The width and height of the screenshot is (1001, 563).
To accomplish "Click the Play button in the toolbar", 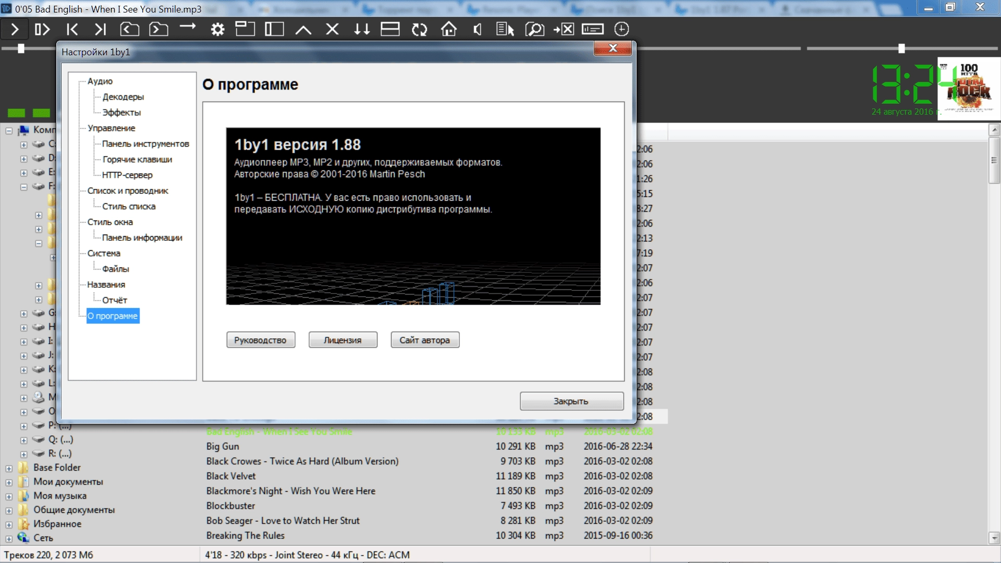I will 15,29.
